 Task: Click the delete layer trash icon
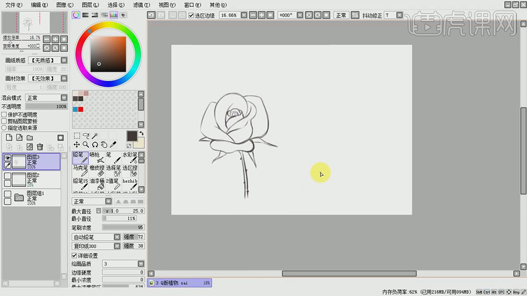tap(40, 147)
